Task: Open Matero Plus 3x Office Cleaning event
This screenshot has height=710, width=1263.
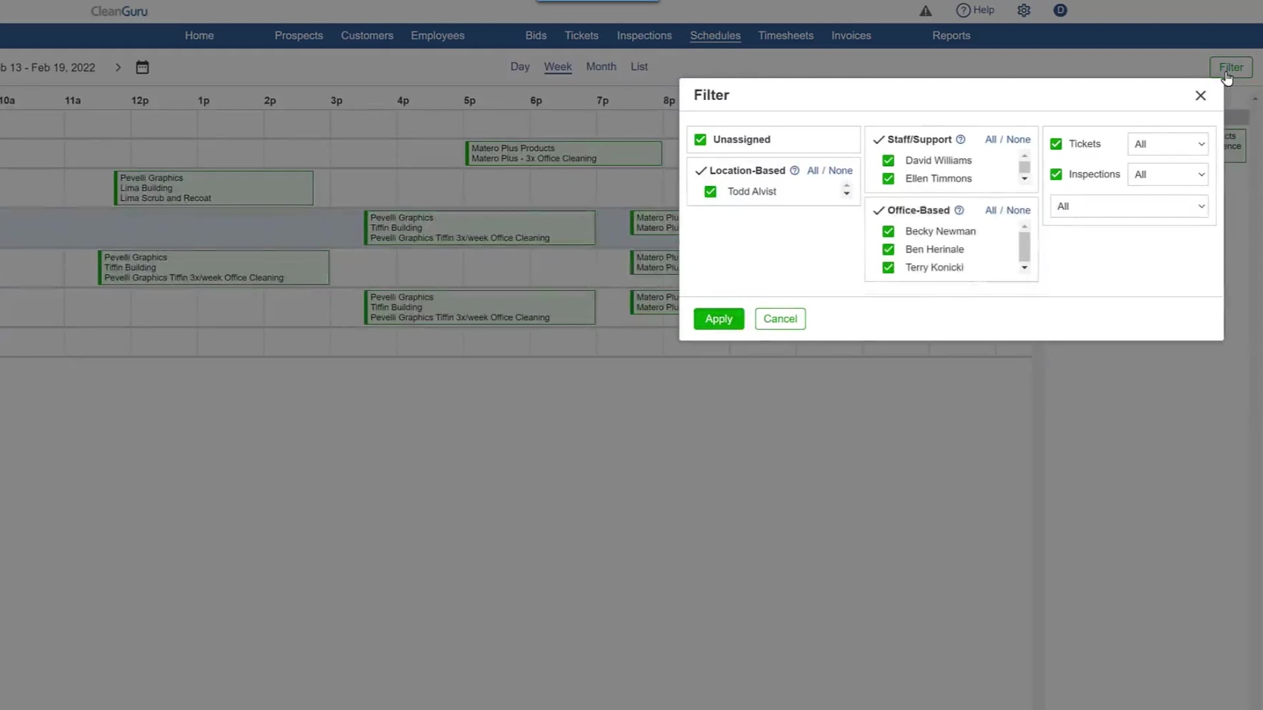Action: click(564, 153)
